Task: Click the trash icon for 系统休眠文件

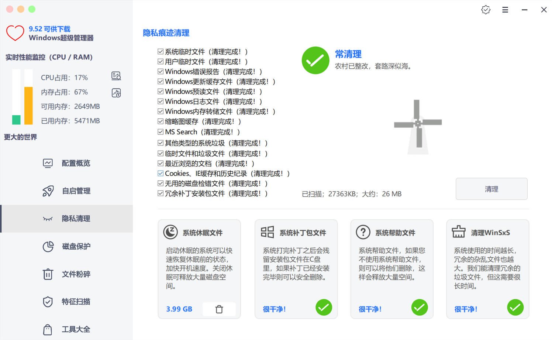Action: [219, 309]
